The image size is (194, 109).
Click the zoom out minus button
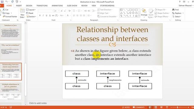coord(171,107)
